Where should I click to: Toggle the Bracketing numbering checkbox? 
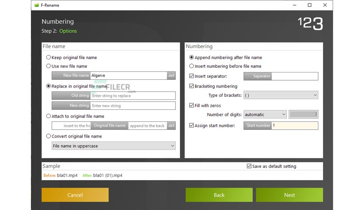tap(192, 86)
